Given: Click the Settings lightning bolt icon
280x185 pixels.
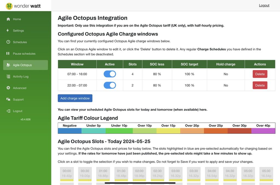Looking at the screenshot, I should 8,31.
